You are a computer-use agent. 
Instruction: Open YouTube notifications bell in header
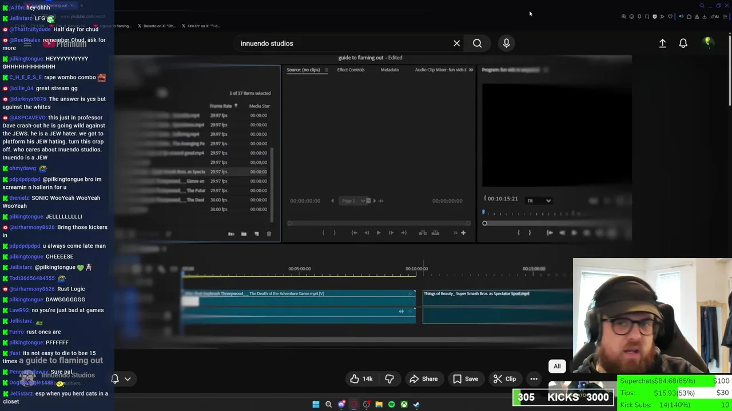pyautogui.click(x=683, y=43)
